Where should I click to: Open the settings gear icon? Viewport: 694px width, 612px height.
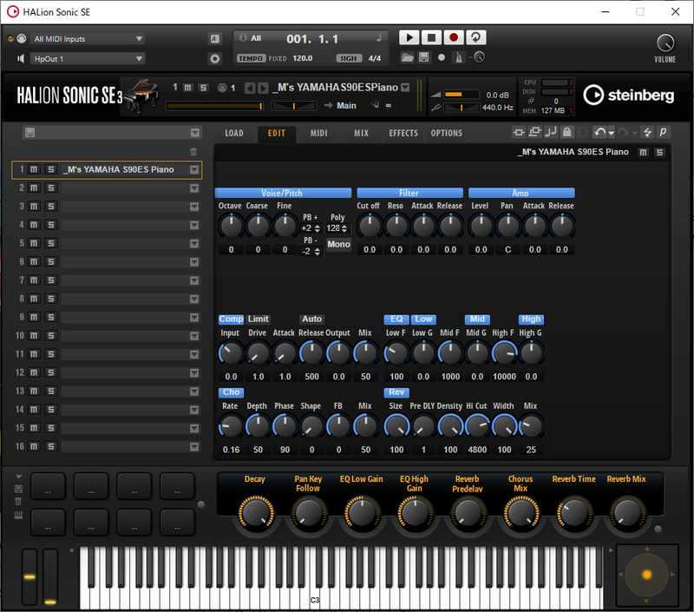(x=214, y=58)
